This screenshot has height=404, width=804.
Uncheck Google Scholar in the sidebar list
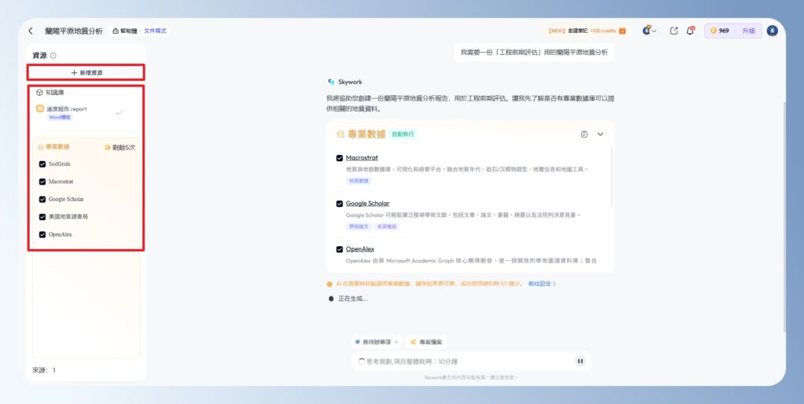(x=42, y=199)
